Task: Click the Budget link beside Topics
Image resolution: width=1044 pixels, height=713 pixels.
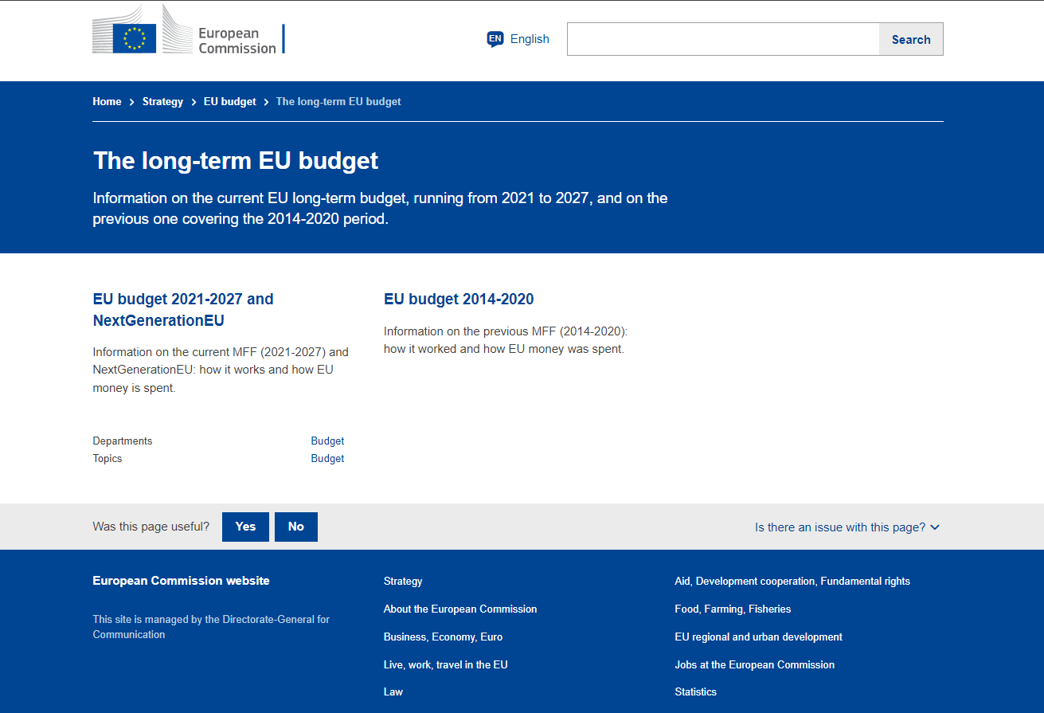Action: [x=327, y=458]
